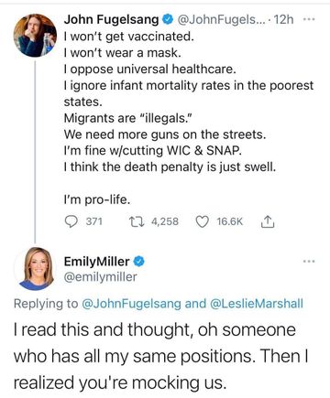330x398 pixels.
Task: Click the John Fugelsang display name
Action: point(111,19)
